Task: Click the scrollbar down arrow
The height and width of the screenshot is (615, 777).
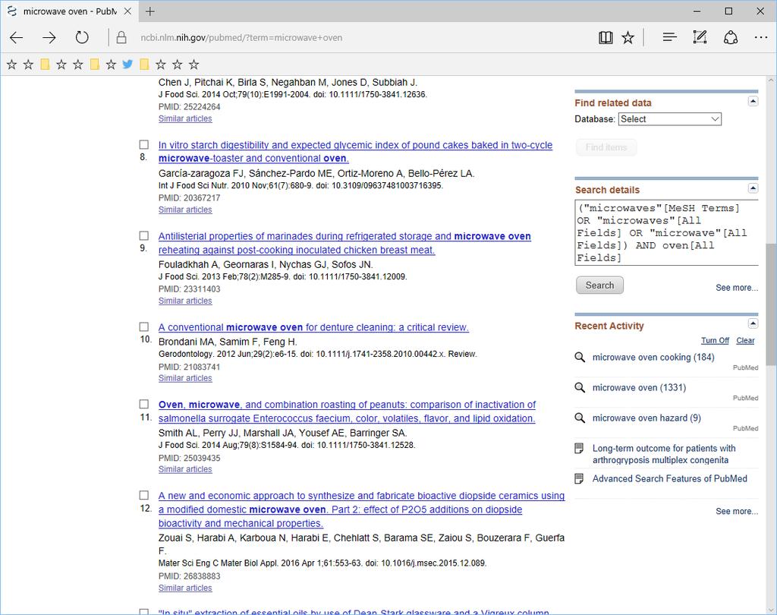Action: [x=771, y=610]
